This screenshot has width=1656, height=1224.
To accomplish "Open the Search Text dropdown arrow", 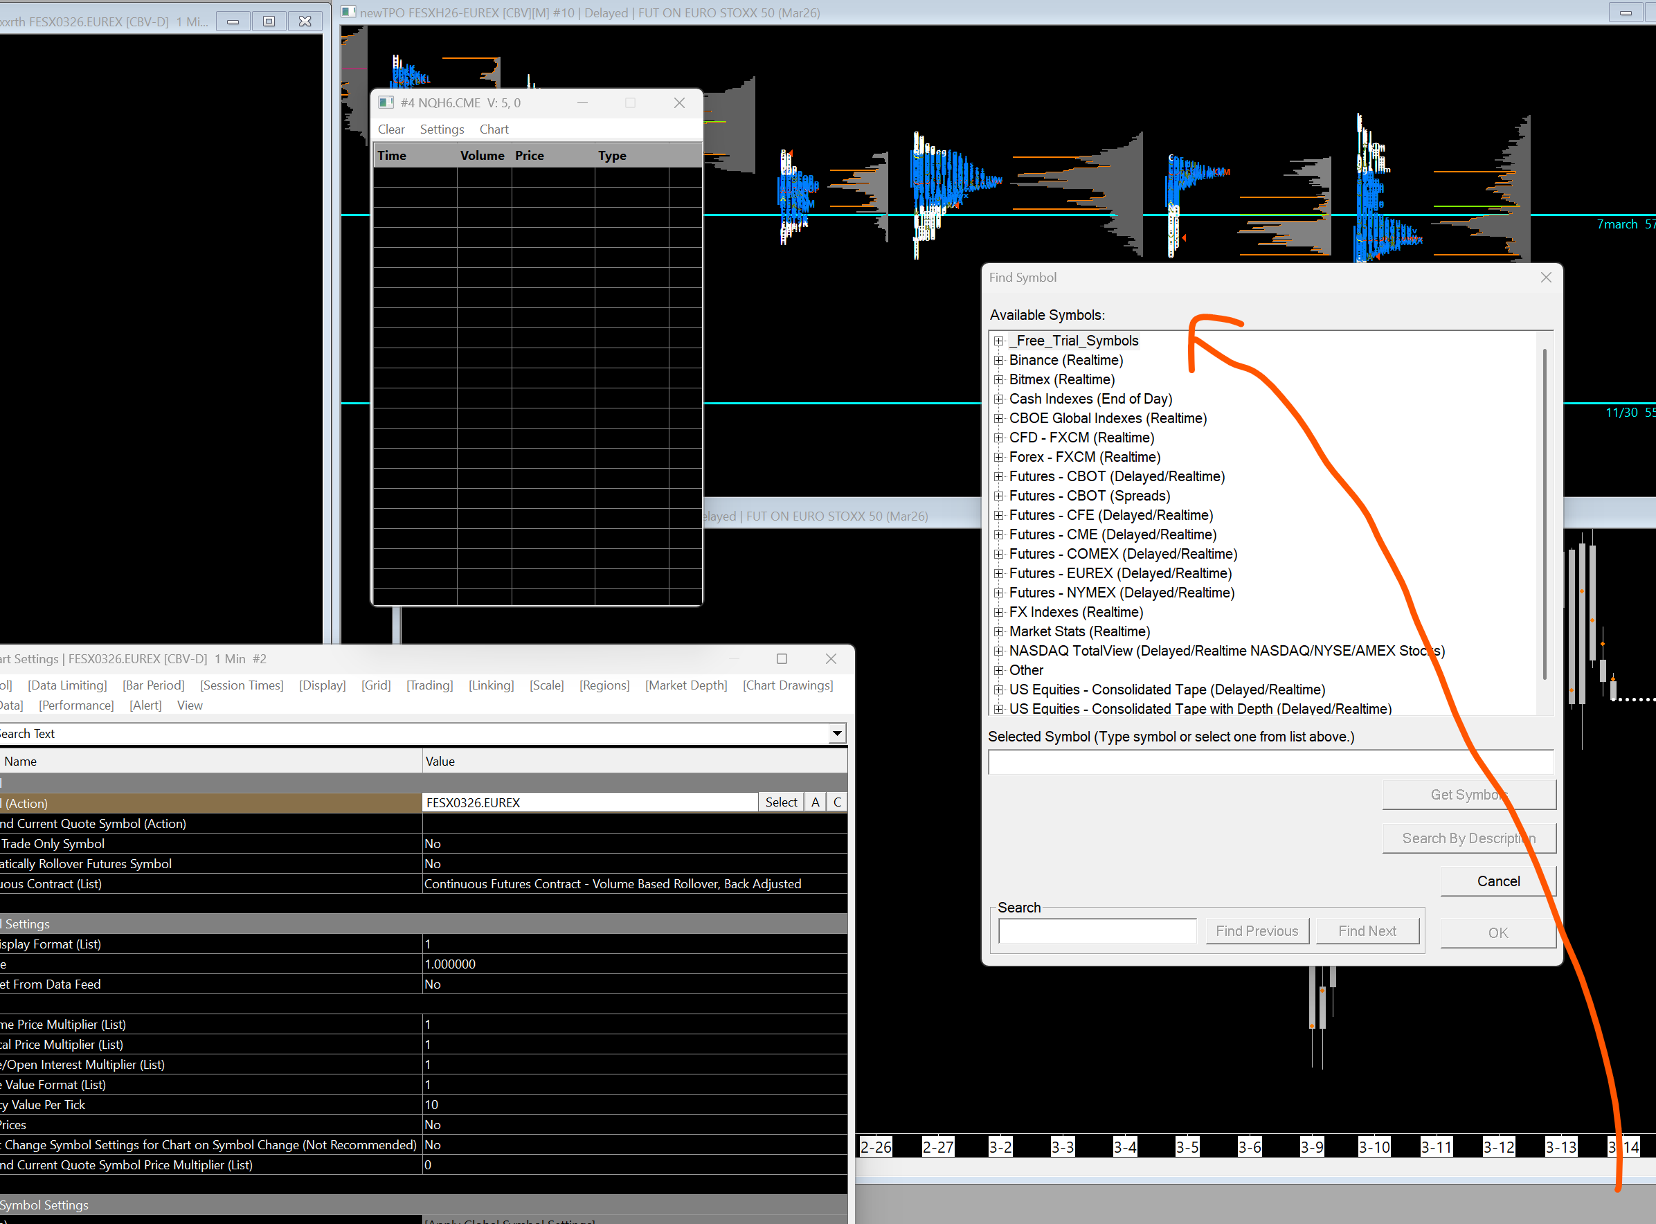I will click(836, 734).
